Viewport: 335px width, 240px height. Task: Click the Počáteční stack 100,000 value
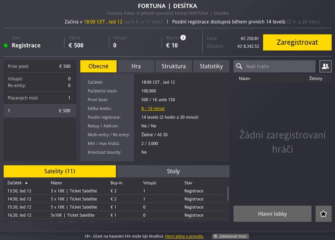149,91
